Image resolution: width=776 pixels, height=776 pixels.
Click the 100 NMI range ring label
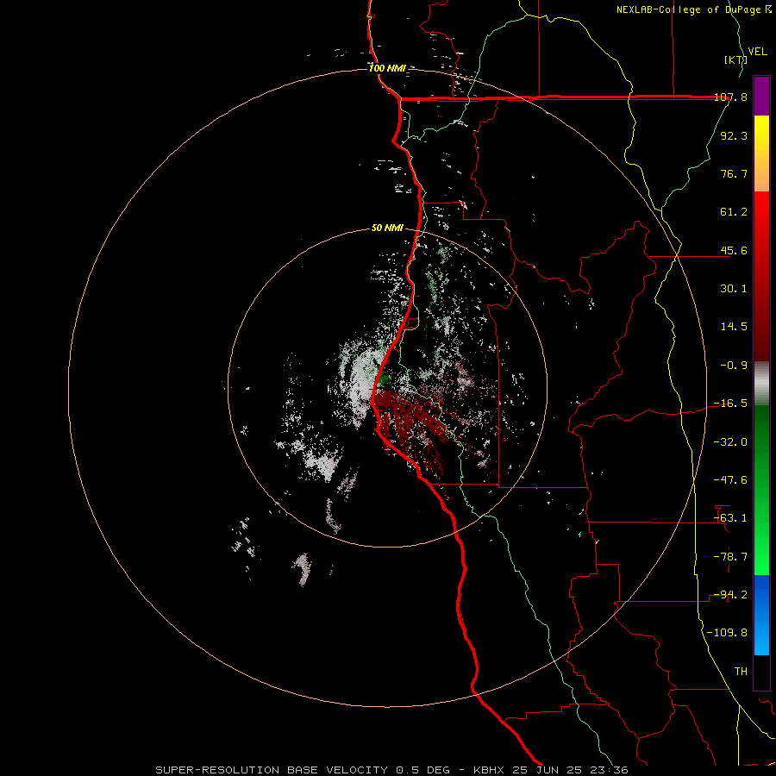click(387, 68)
